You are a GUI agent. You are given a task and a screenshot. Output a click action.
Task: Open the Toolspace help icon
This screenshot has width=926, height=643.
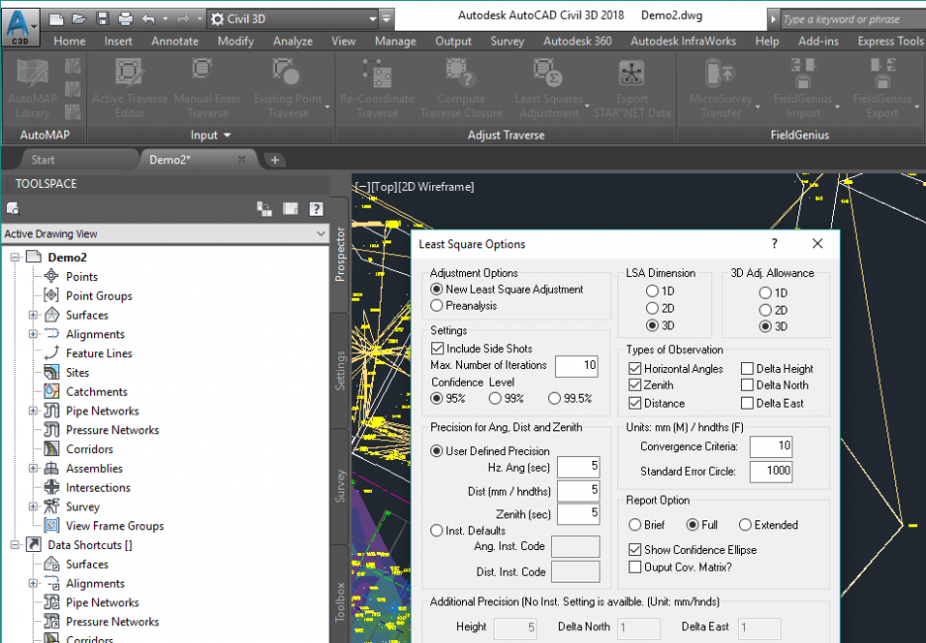(x=316, y=209)
